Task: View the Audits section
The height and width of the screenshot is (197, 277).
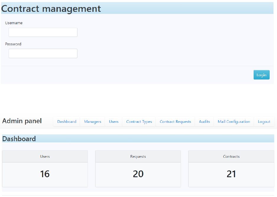Action: click(x=204, y=122)
